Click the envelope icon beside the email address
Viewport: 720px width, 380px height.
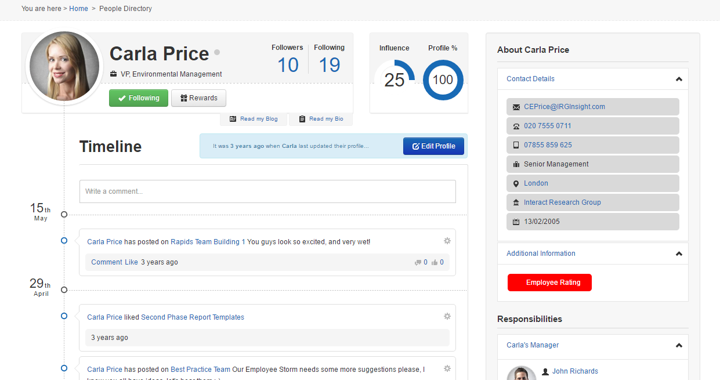(516, 107)
